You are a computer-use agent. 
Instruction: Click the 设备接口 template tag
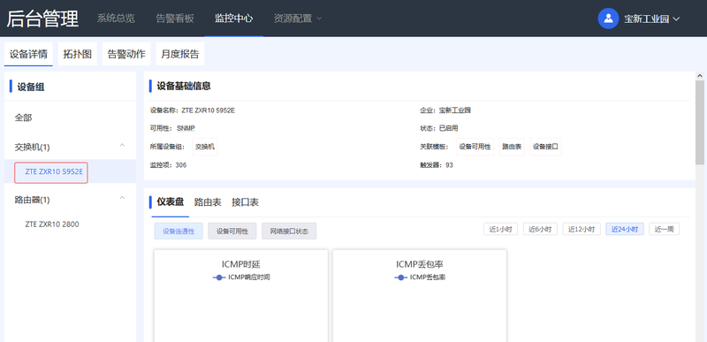click(545, 147)
